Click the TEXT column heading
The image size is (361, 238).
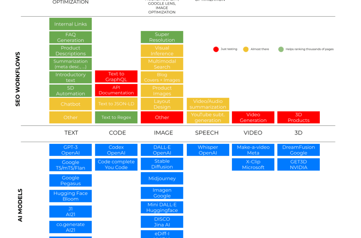pyautogui.click(x=71, y=133)
